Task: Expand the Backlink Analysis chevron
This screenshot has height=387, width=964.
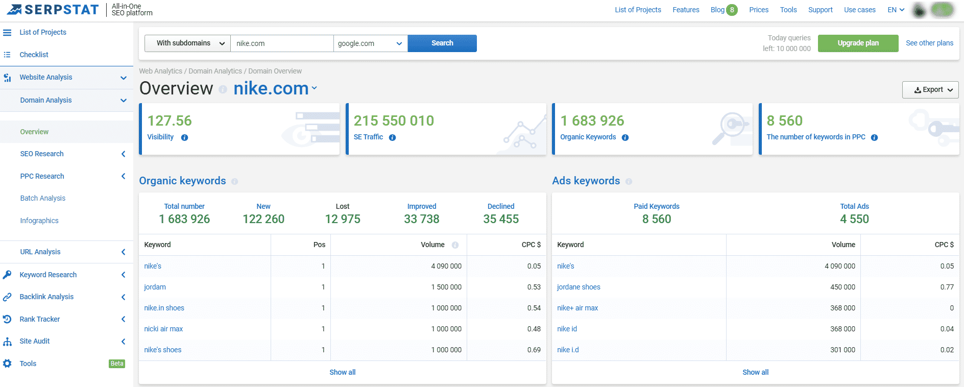Action: click(x=123, y=297)
